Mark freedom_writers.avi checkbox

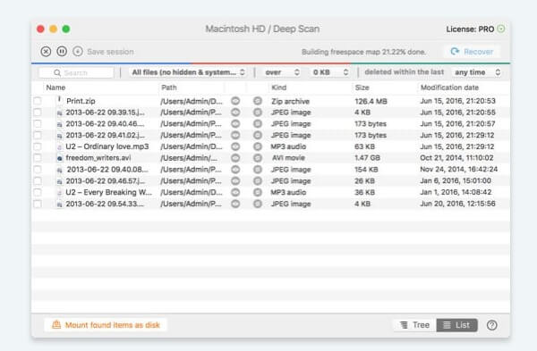pyautogui.click(x=38, y=158)
